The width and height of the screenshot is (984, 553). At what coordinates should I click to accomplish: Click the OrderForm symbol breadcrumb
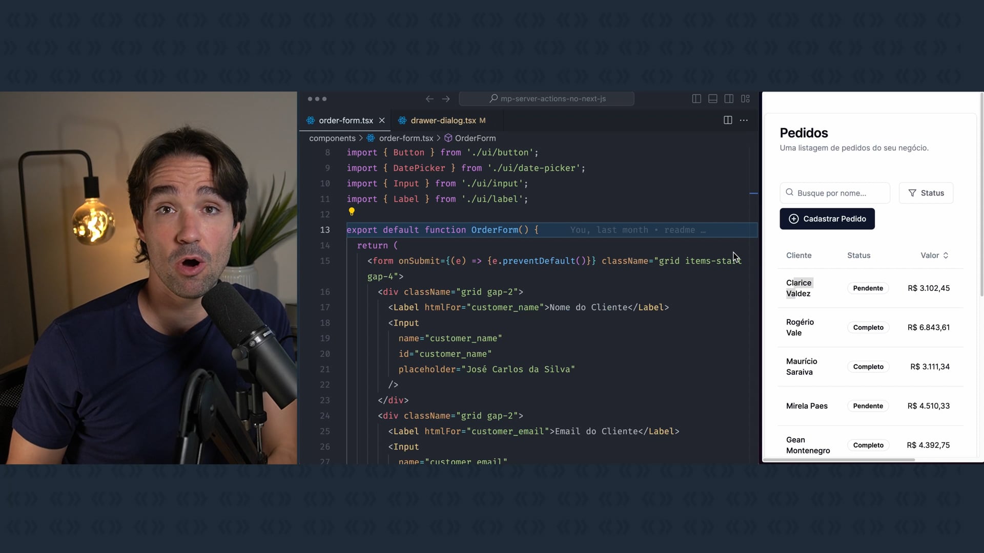[x=475, y=138]
